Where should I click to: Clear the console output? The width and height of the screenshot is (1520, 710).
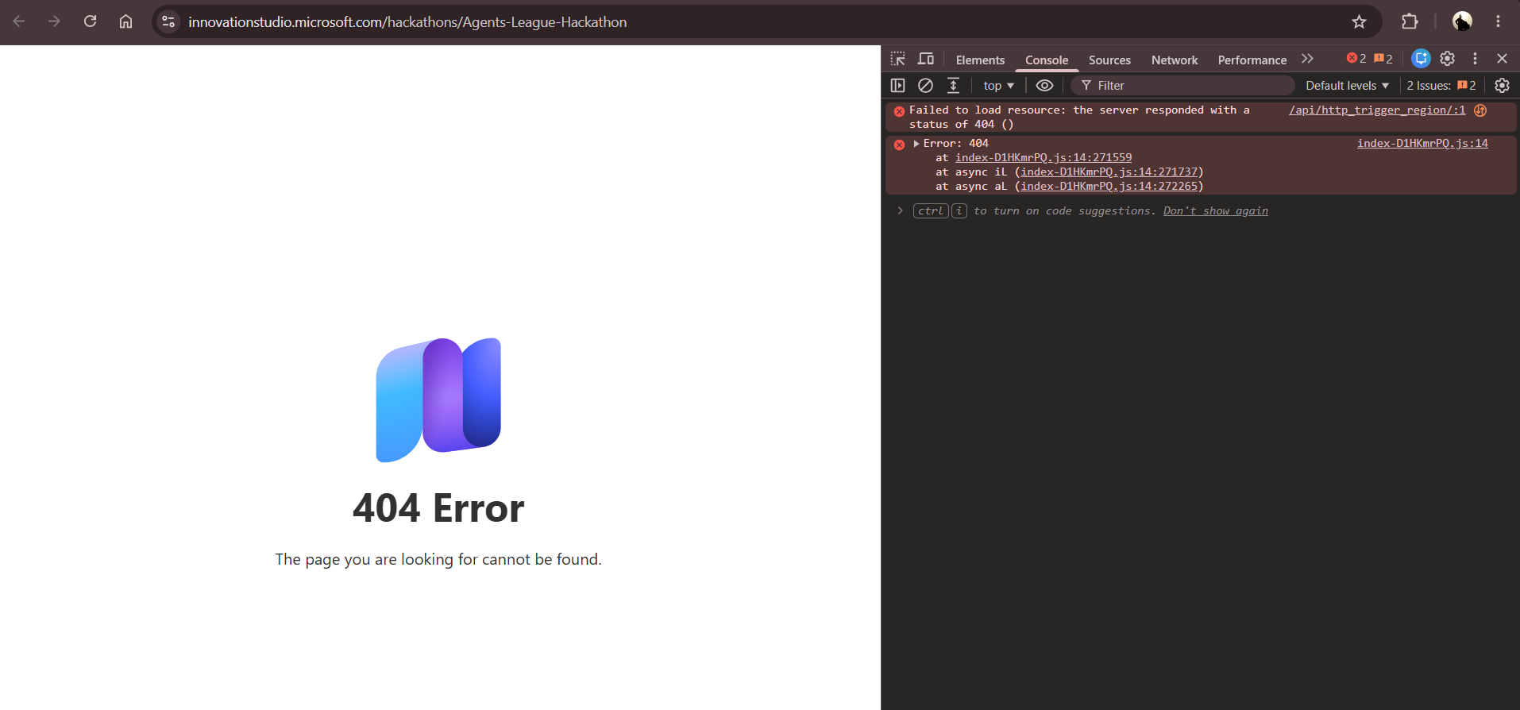coord(925,85)
